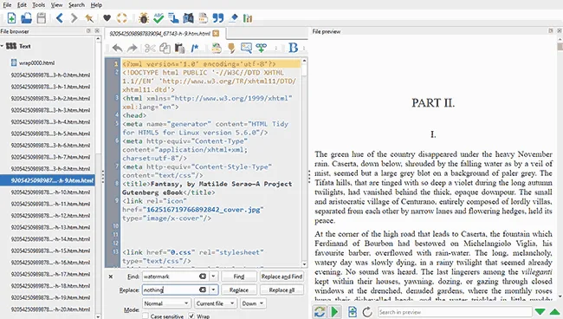This screenshot has width=563, height=319.
Task: Open the Tools menu
Action: pos(38,5)
